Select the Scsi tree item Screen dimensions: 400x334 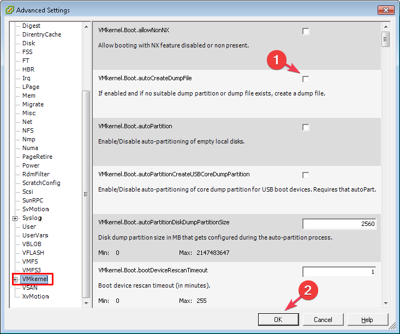[27, 192]
